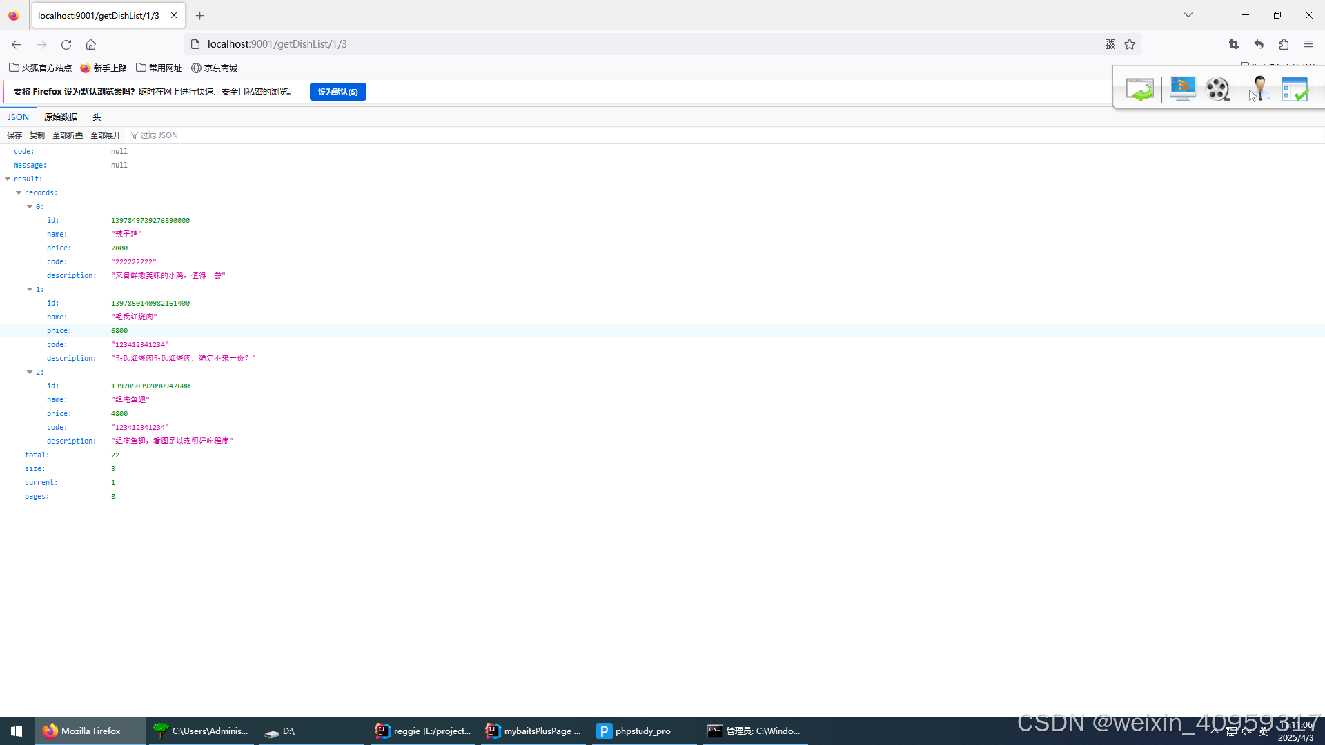Click the film reel icon in the floating toolbar
Image resolution: width=1325 pixels, height=745 pixels.
[1217, 89]
